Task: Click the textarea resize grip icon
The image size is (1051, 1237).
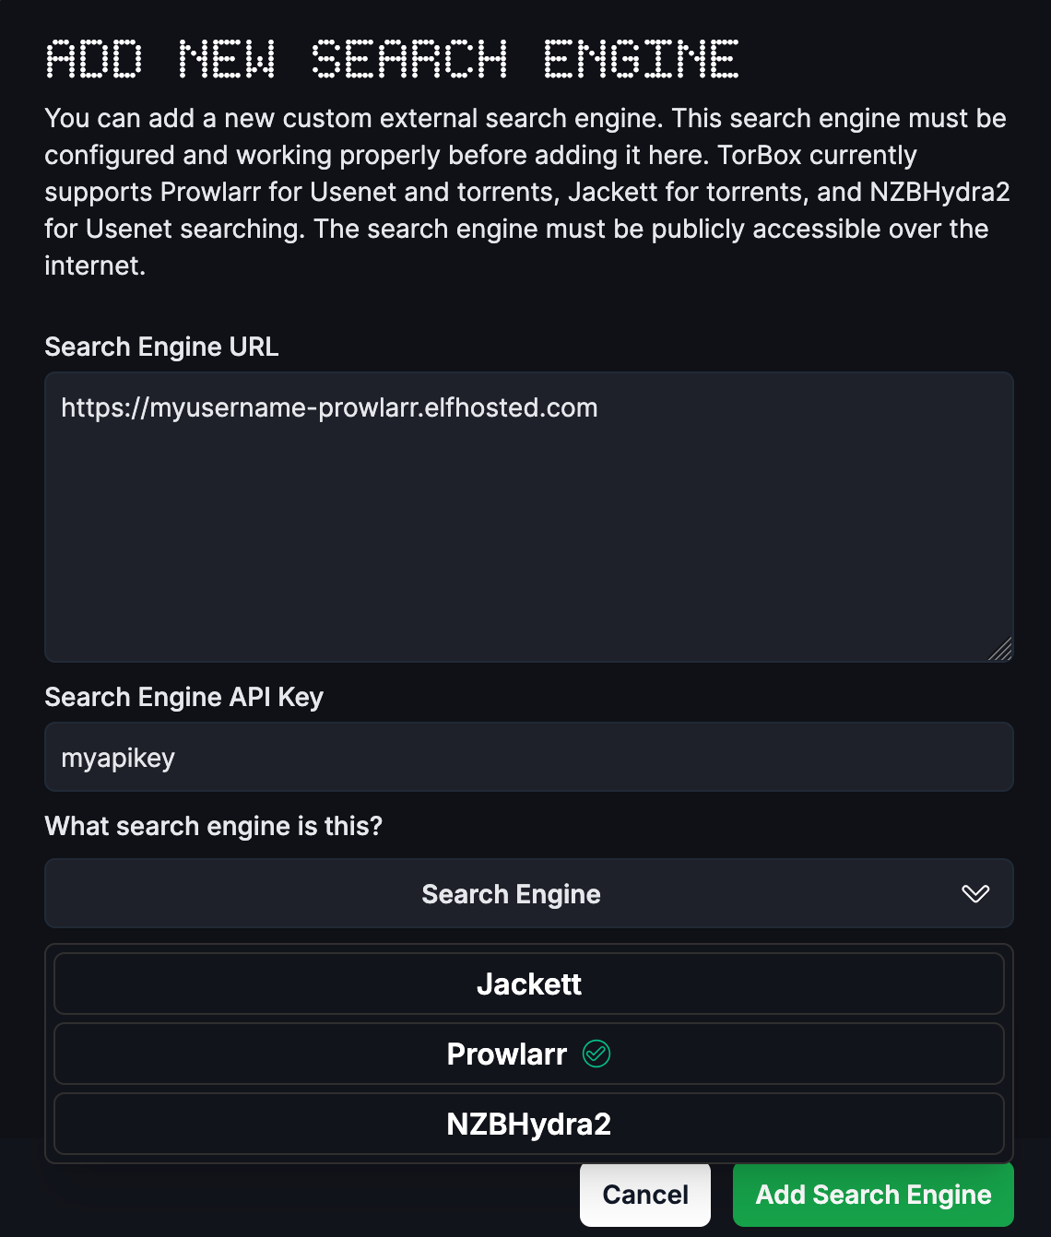Action: pos(1000,649)
